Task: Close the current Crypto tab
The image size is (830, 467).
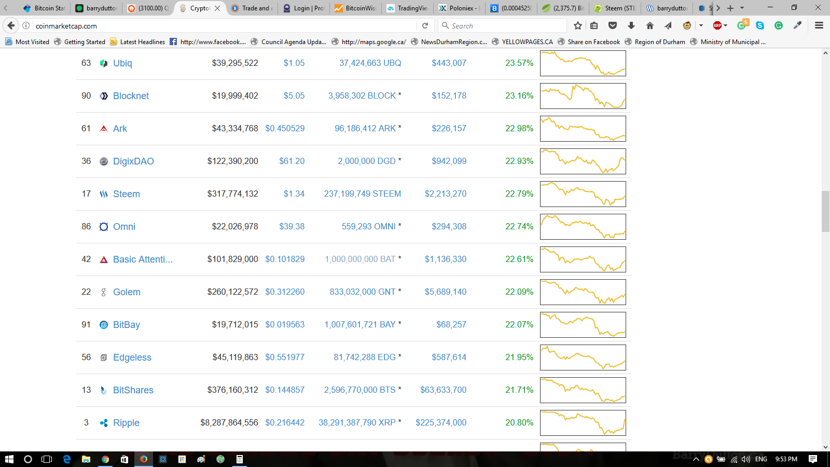Action: (x=217, y=8)
